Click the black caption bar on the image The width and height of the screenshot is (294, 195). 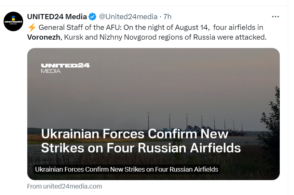(x=126, y=169)
